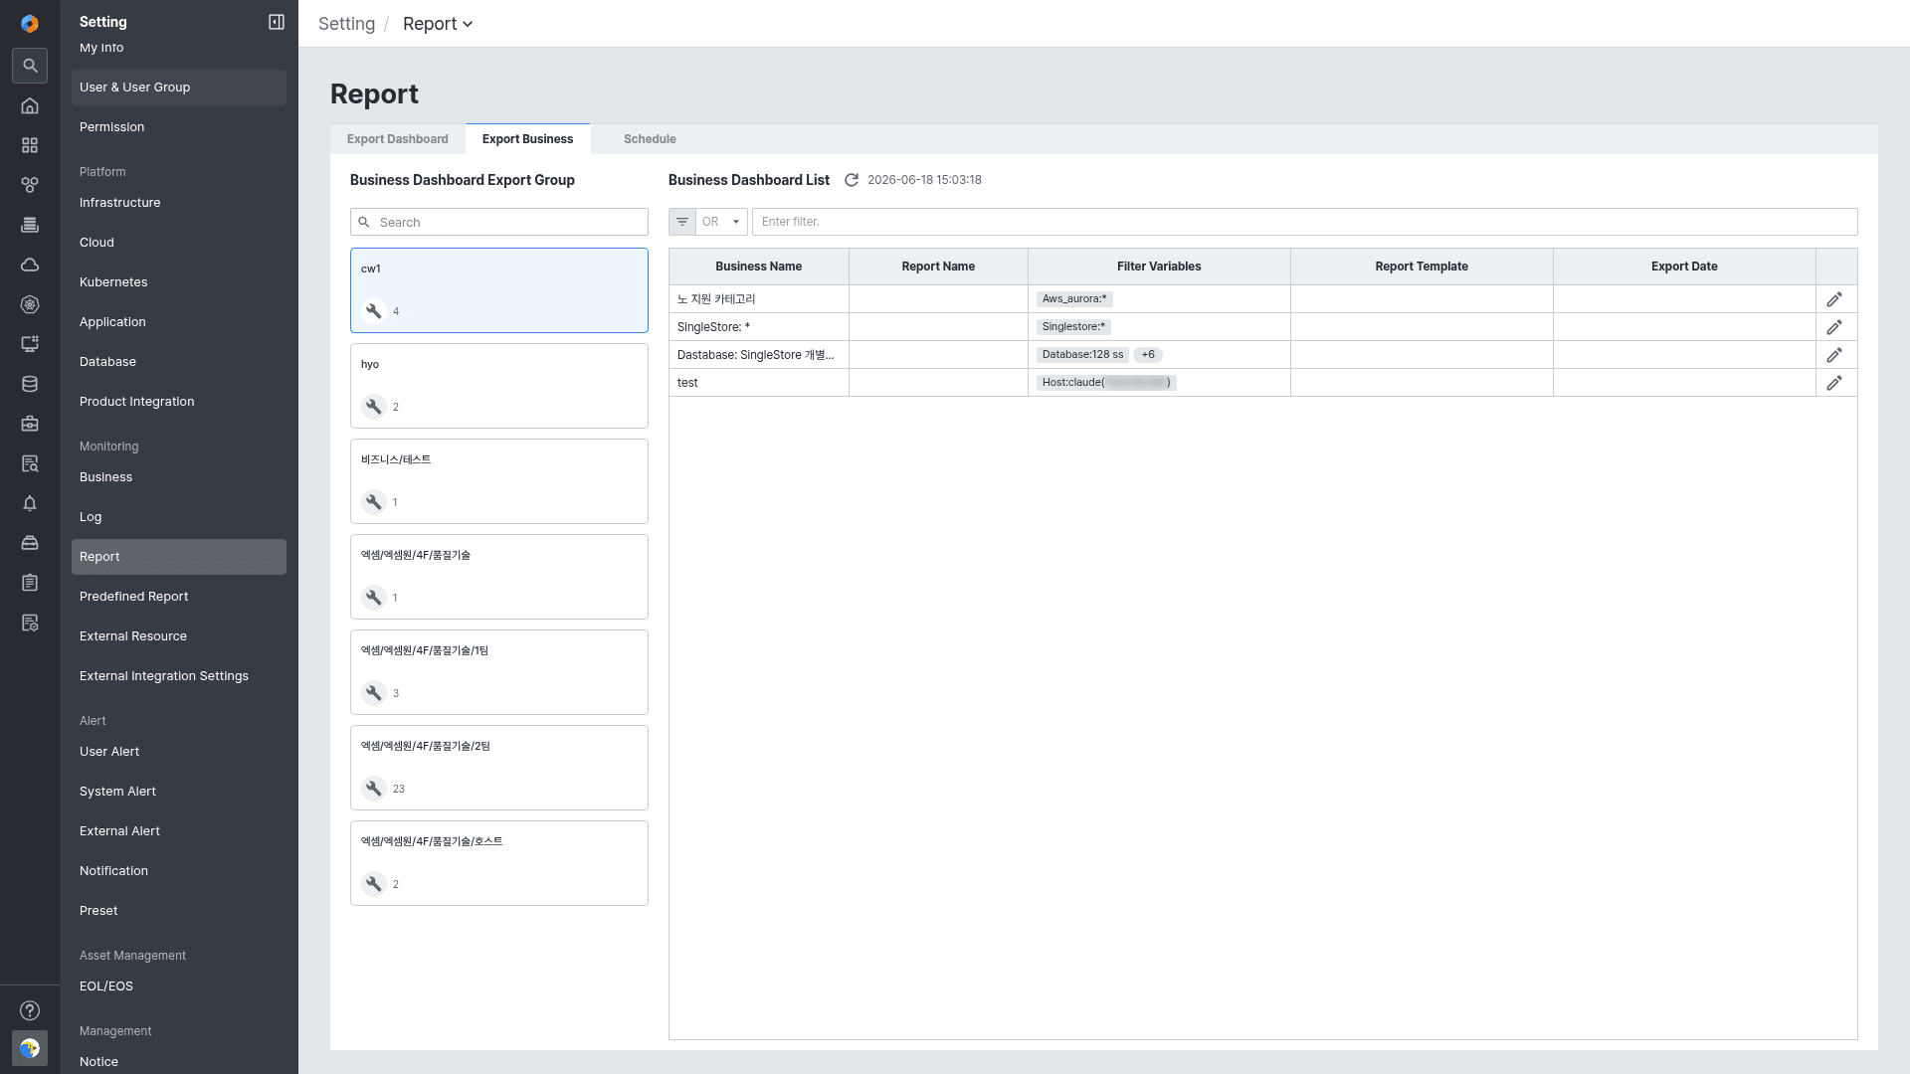The width and height of the screenshot is (1910, 1074).
Task: Switch to the Schedule tab
Action: pyautogui.click(x=650, y=139)
